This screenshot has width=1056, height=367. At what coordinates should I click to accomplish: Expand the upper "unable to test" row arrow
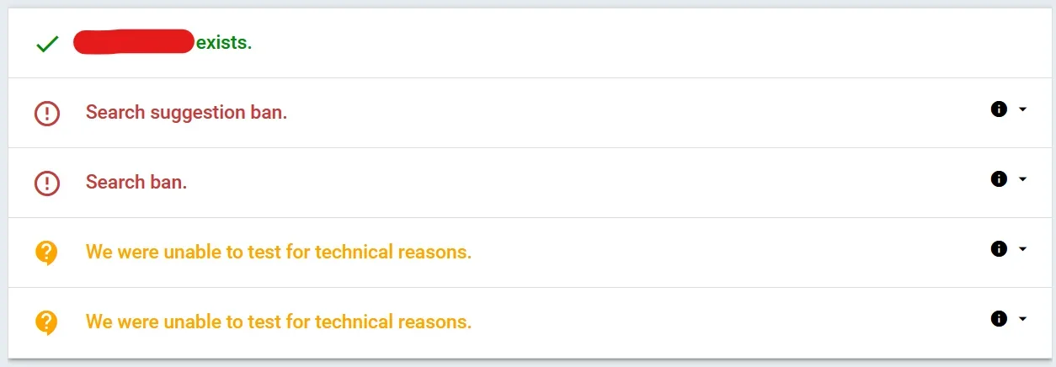point(1022,249)
